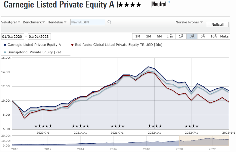Select the 3Å time period
236x152 pixels.
tap(192, 37)
